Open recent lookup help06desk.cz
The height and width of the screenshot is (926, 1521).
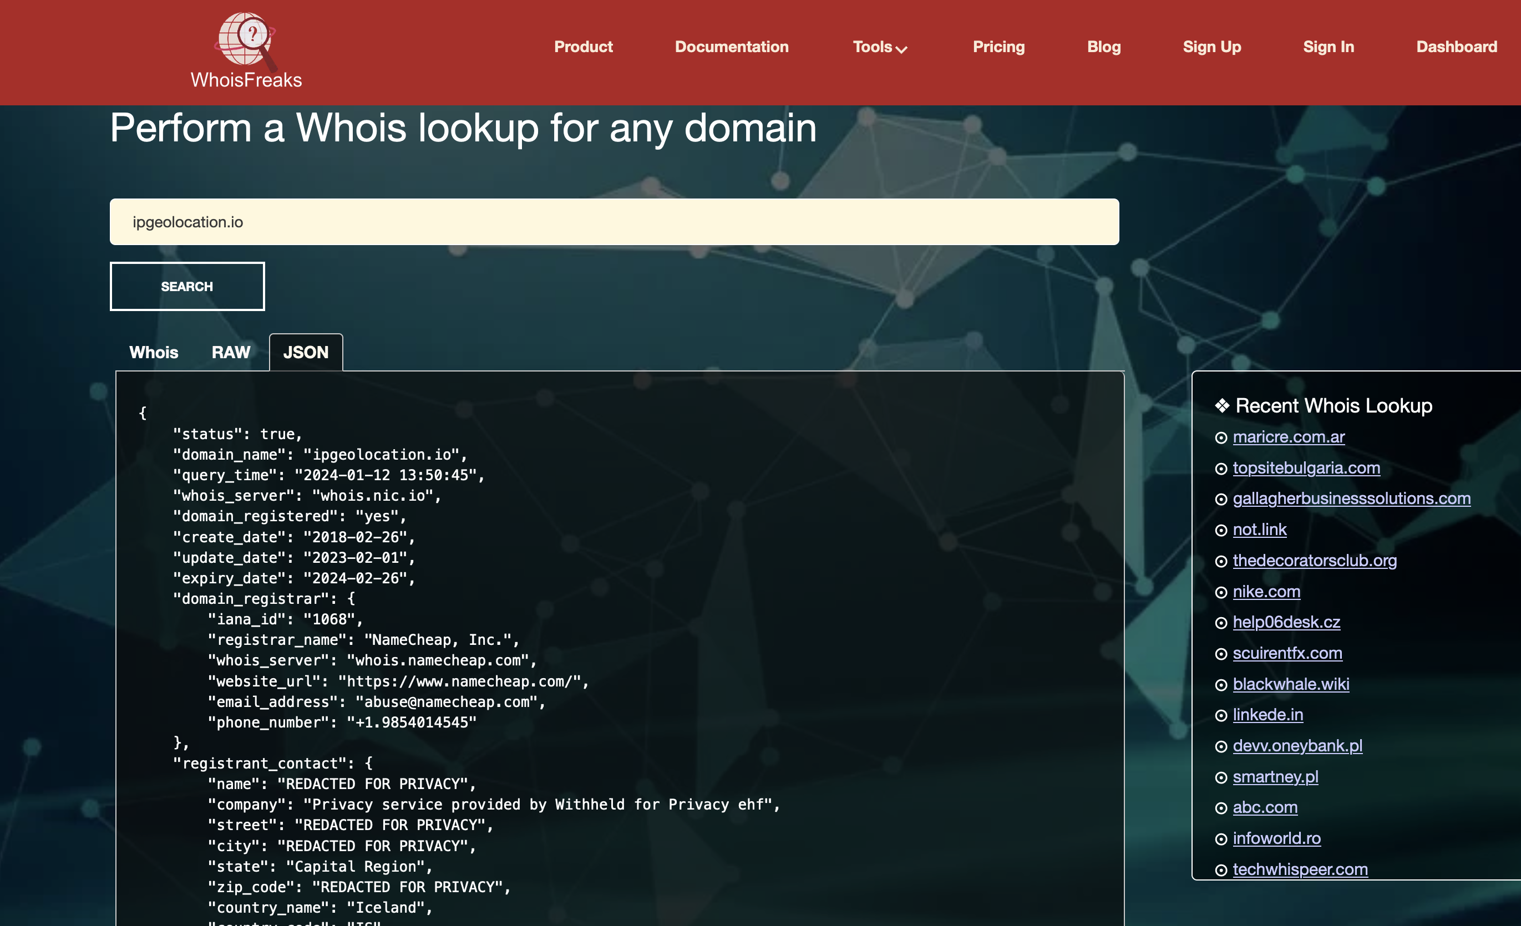coord(1286,622)
